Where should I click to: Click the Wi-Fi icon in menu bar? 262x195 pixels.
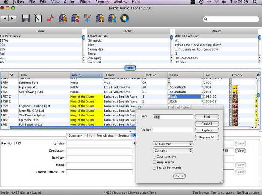tap(216, 2)
